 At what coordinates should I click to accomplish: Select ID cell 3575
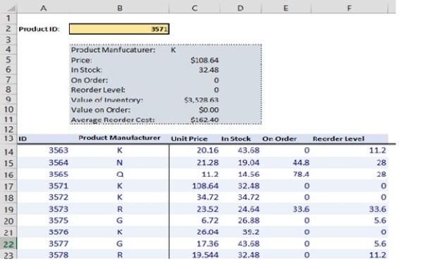coord(59,220)
